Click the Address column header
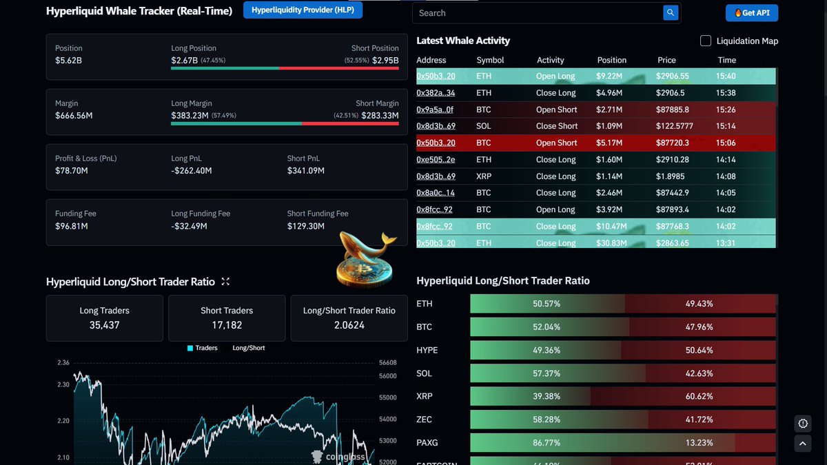Screen dimensions: 827x465 431,60
